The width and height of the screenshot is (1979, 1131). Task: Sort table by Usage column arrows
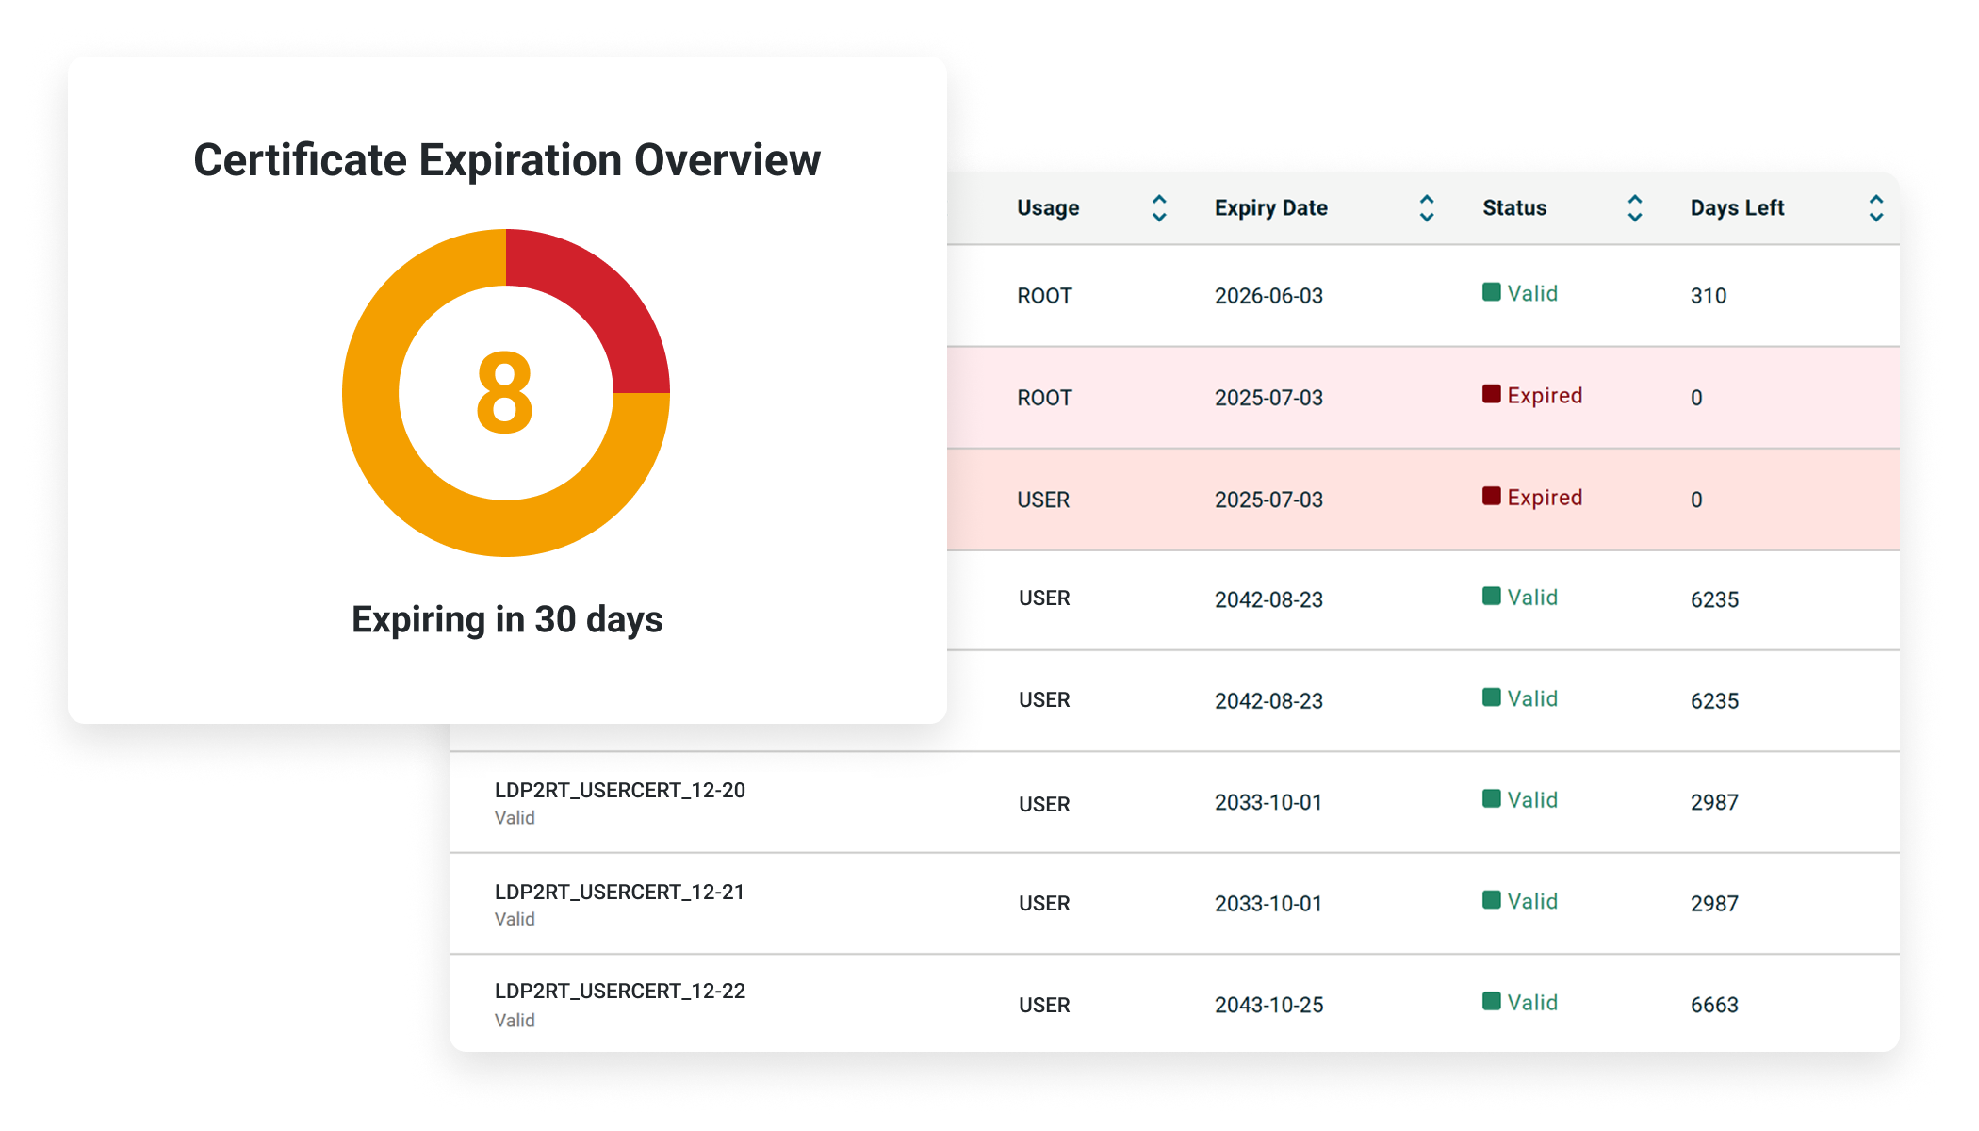[1159, 208]
